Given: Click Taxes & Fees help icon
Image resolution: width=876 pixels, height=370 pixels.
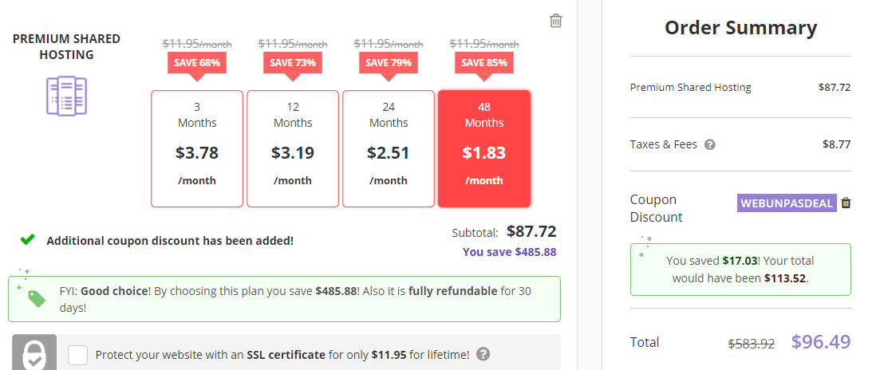Looking at the screenshot, I should (x=709, y=145).
